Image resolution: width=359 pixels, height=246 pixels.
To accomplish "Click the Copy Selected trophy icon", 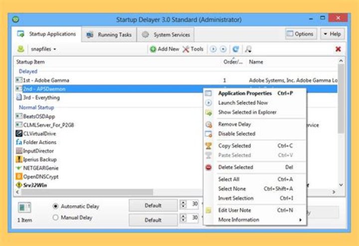I will click(x=208, y=146).
